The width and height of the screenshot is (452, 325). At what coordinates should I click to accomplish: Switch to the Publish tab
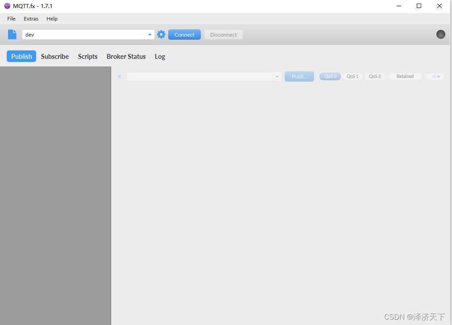point(21,56)
